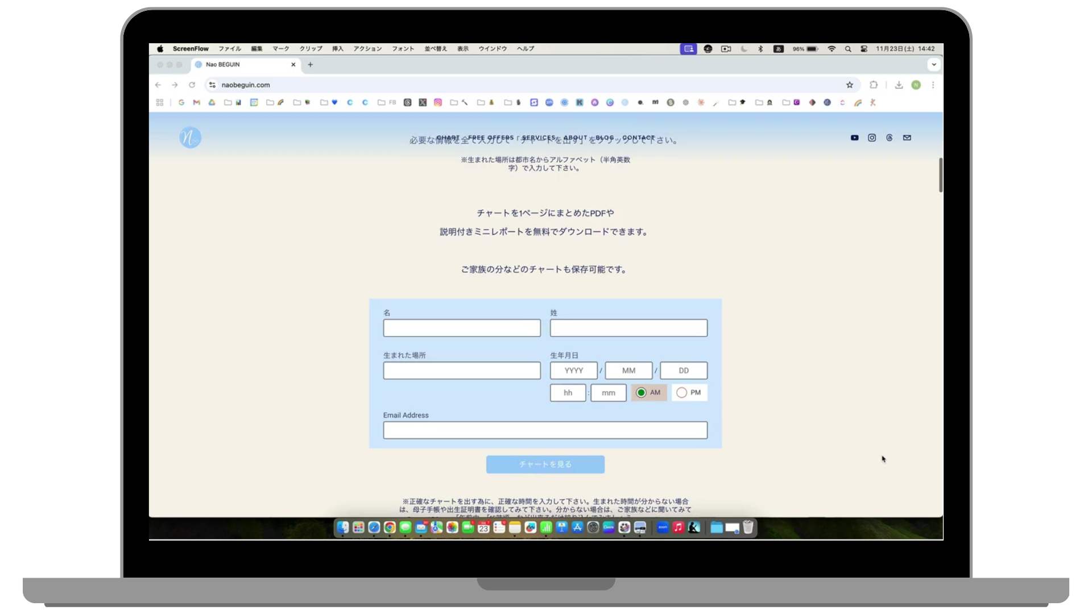1092x614 pixels.
Task: Open Chrome downloads icon
Action: 899,85
